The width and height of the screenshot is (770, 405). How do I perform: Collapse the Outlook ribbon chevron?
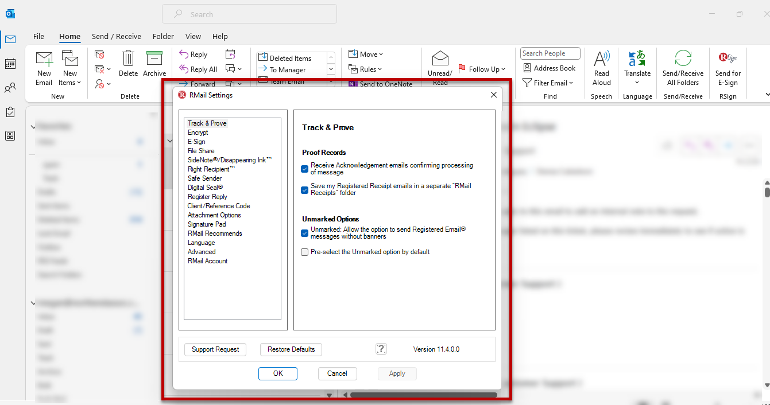[x=768, y=95]
